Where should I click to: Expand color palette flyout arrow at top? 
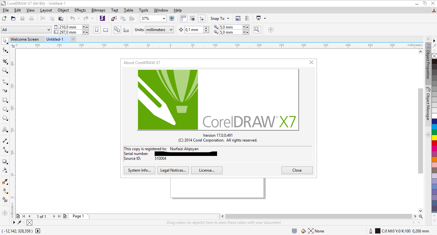coord(434,41)
